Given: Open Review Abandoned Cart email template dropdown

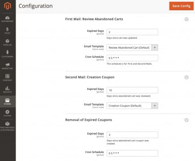Looking at the screenshot, I should [x=132, y=47].
